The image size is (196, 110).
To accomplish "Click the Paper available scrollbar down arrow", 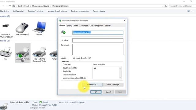I will tap(120, 78).
